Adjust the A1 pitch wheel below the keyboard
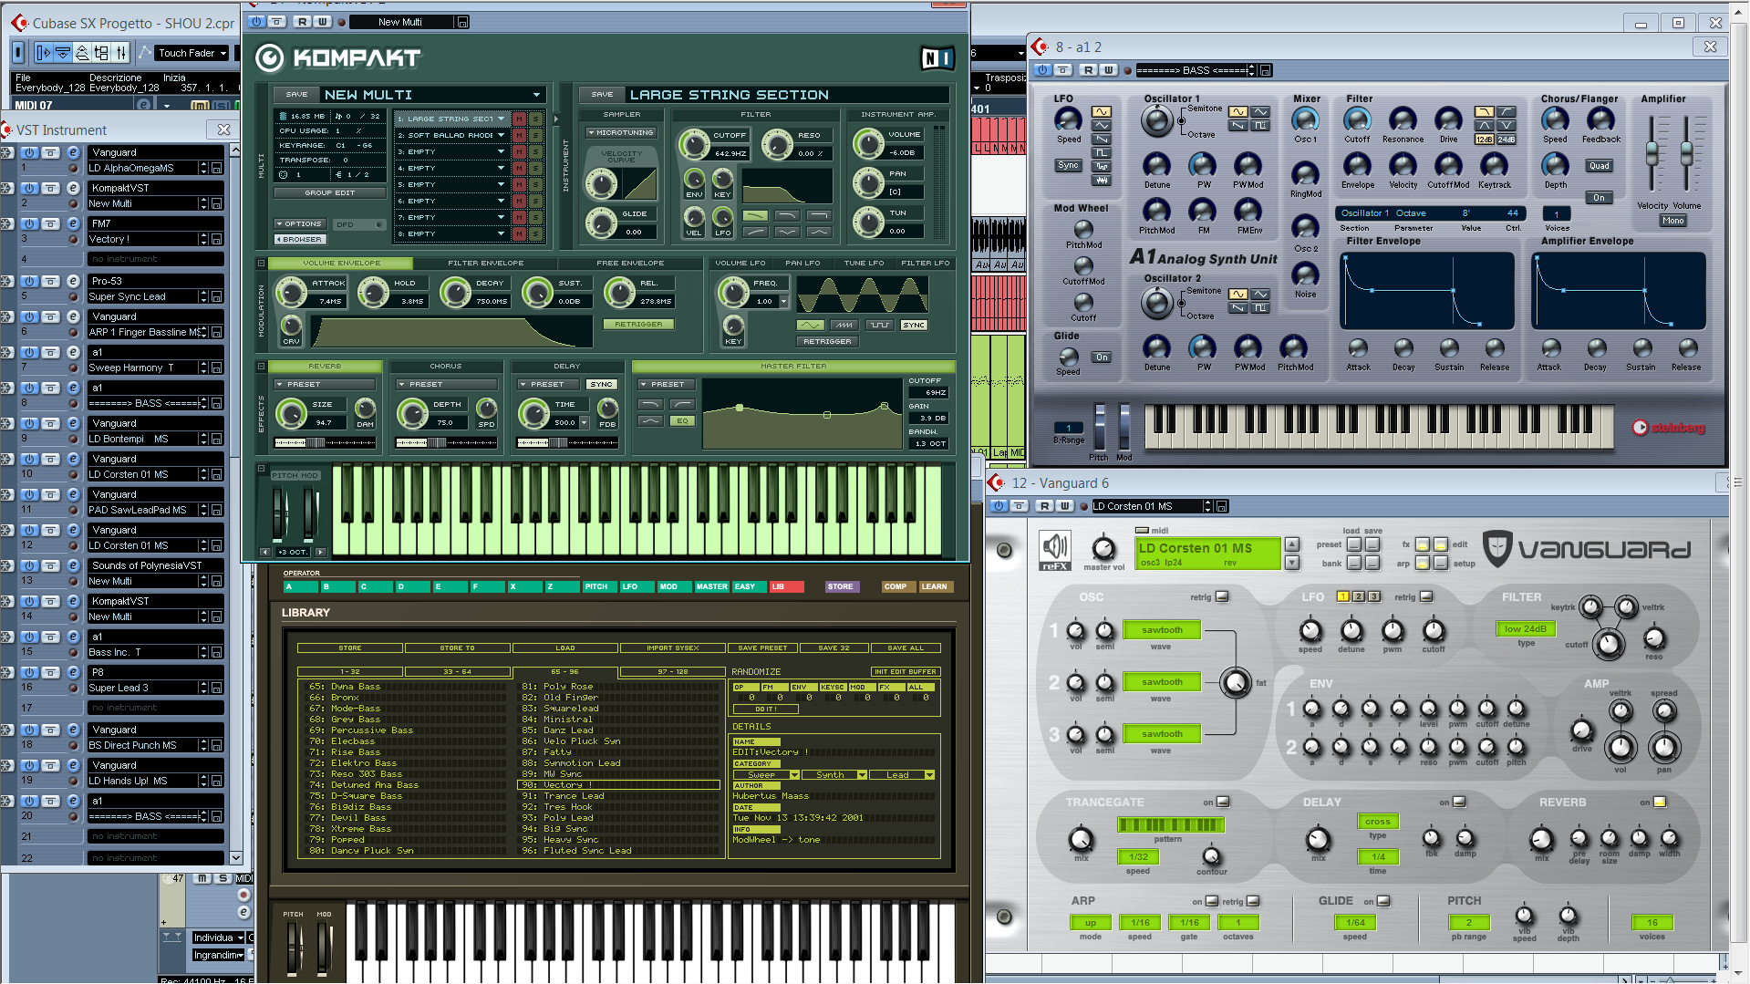 [1099, 426]
